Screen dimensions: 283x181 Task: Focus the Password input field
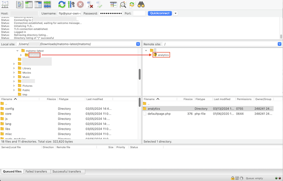pos(111,13)
